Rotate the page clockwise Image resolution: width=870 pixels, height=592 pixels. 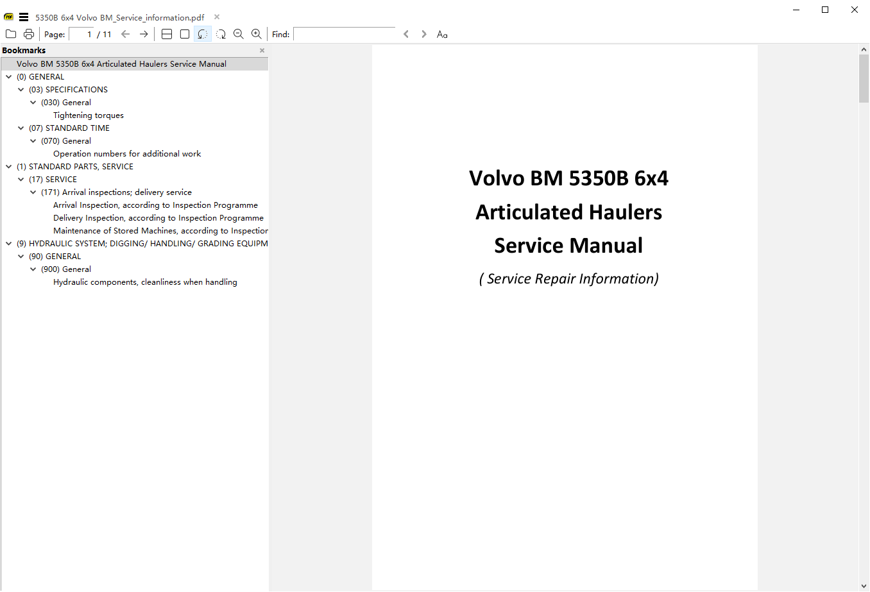221,34
